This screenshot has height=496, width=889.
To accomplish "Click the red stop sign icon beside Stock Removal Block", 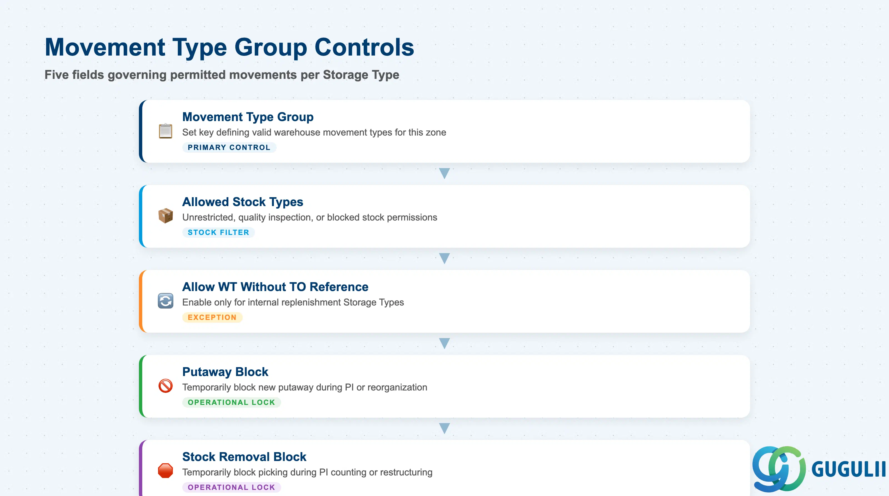I will point(165,470).
